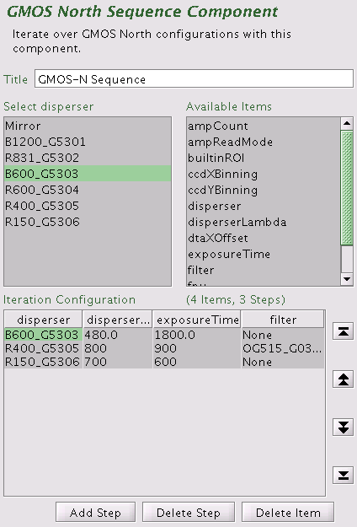This screenshot has height=527, width=357.
Task: Click the filter column header
Action: tap(283, 320)
